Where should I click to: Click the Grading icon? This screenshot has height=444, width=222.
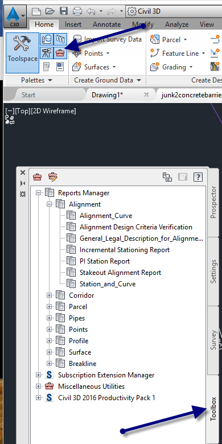[x=155, y=67]
